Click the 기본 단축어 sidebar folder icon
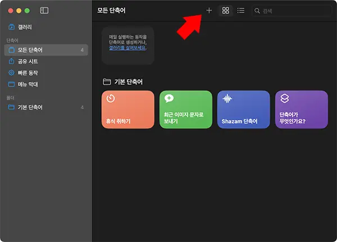This screenshot has width=337, height=242. click(x=11, y=107)
